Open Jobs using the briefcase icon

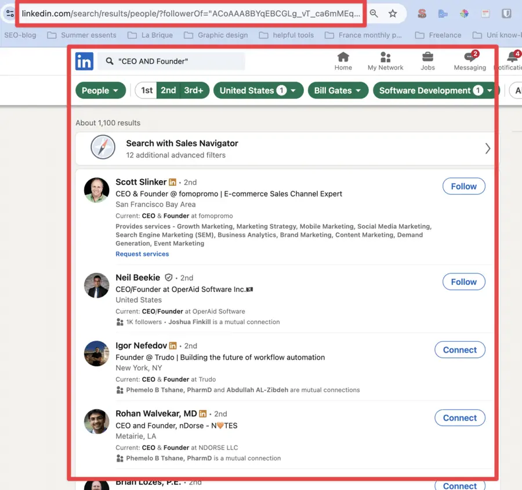tap(427, 58)
